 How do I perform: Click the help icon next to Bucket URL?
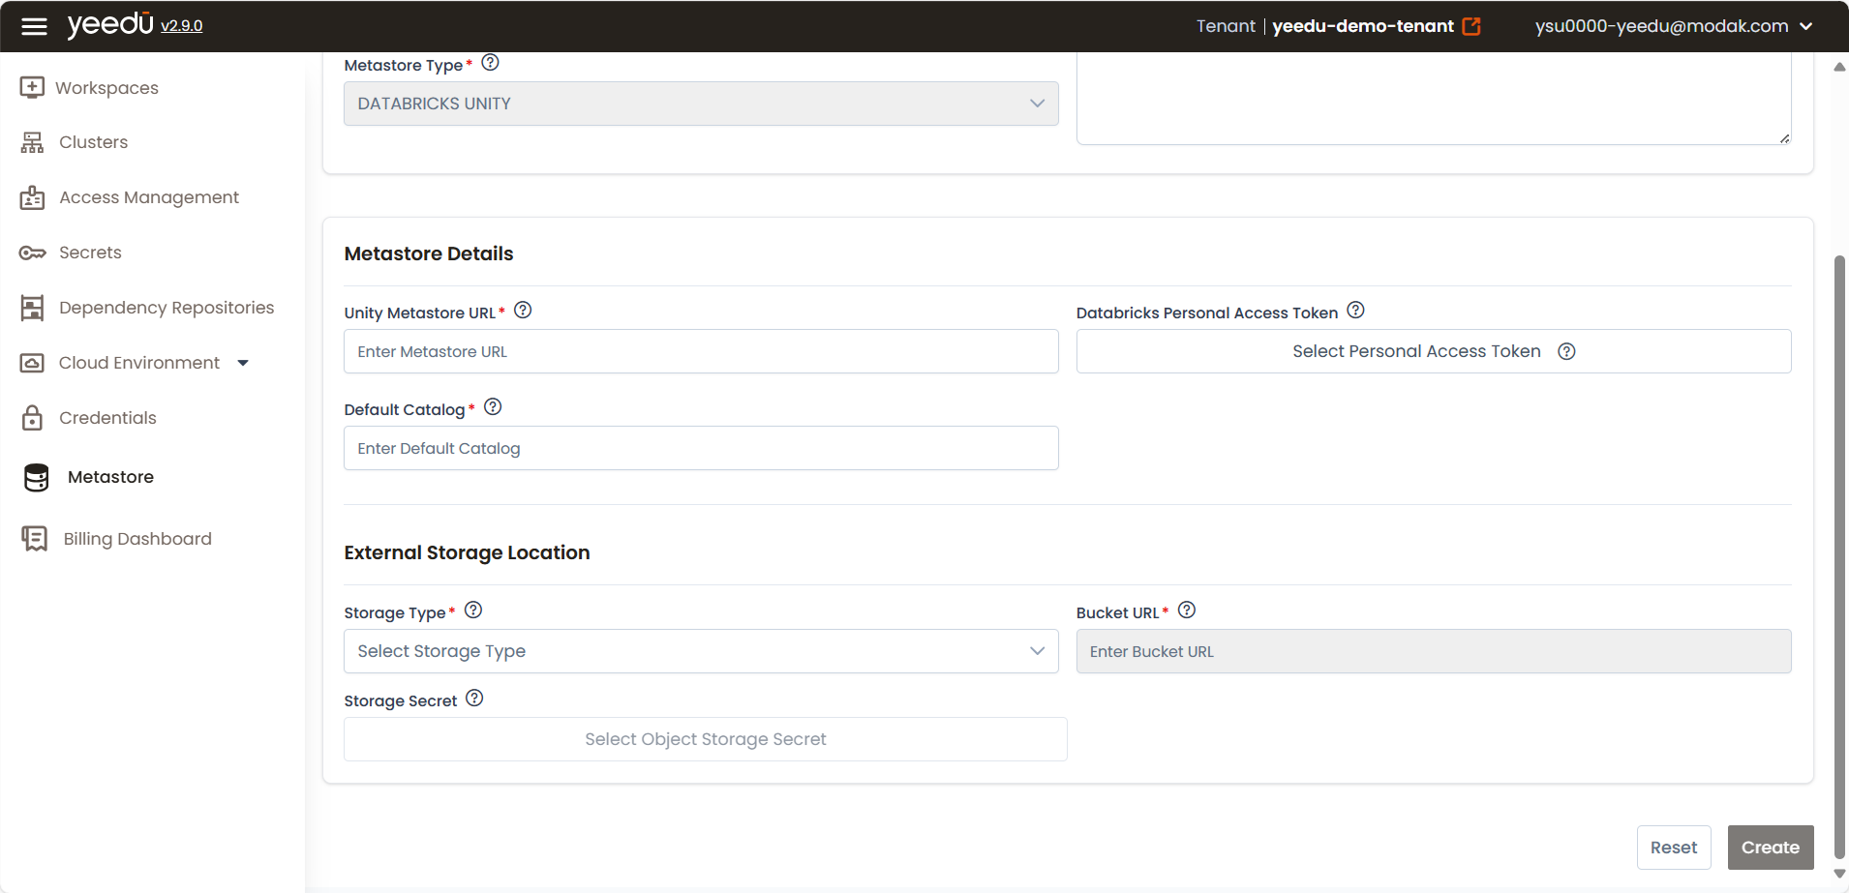point(1187,610)
